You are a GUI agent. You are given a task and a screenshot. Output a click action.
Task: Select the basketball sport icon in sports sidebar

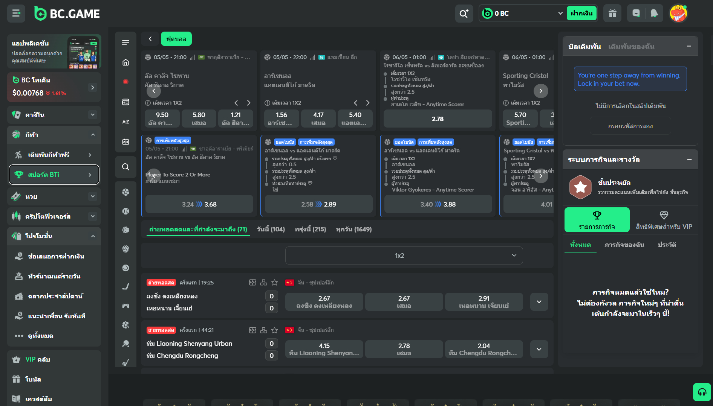pos(125,230)
